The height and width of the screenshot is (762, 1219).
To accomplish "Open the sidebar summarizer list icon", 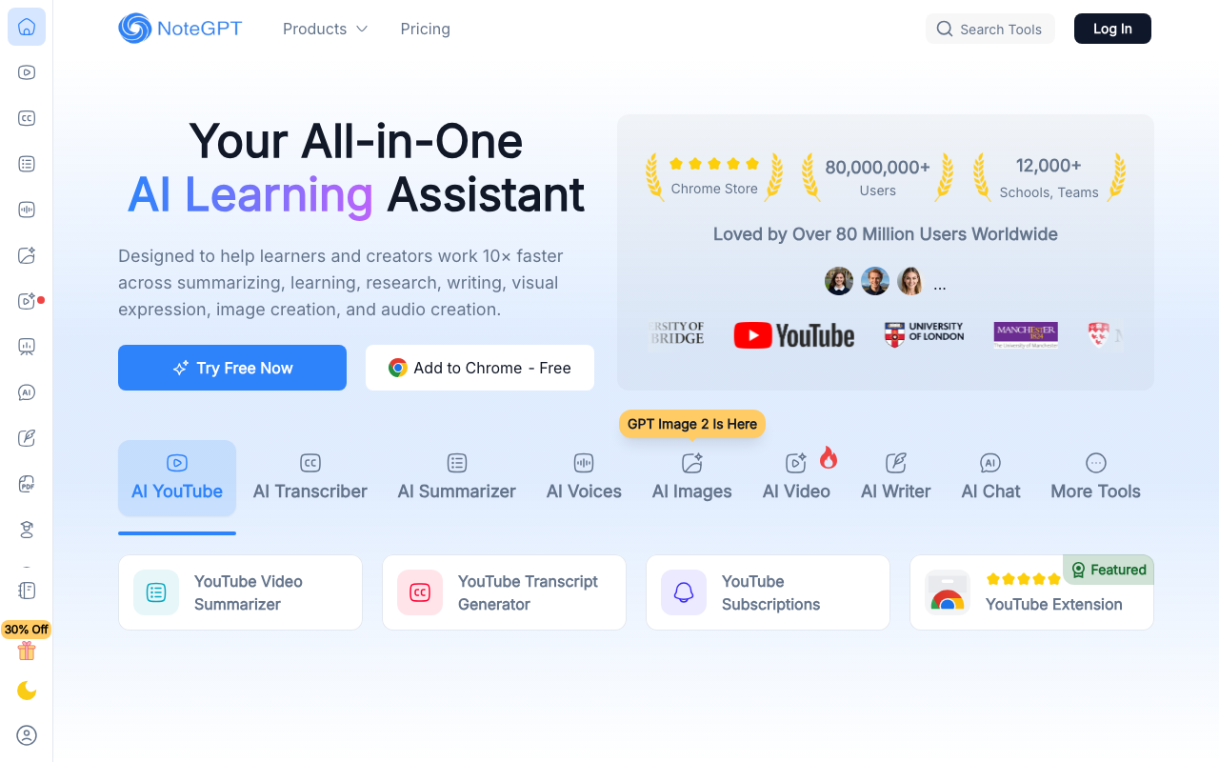I will (27, 164).
